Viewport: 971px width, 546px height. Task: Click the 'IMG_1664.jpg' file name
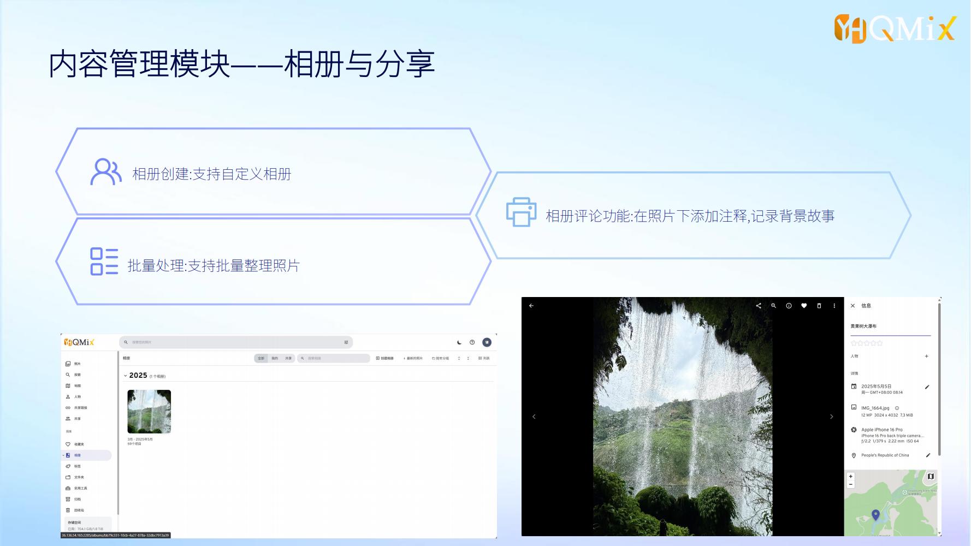(875, 408)
